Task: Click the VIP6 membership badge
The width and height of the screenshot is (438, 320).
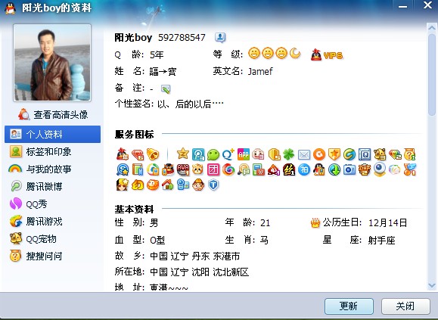Action: tap(327, 54)
